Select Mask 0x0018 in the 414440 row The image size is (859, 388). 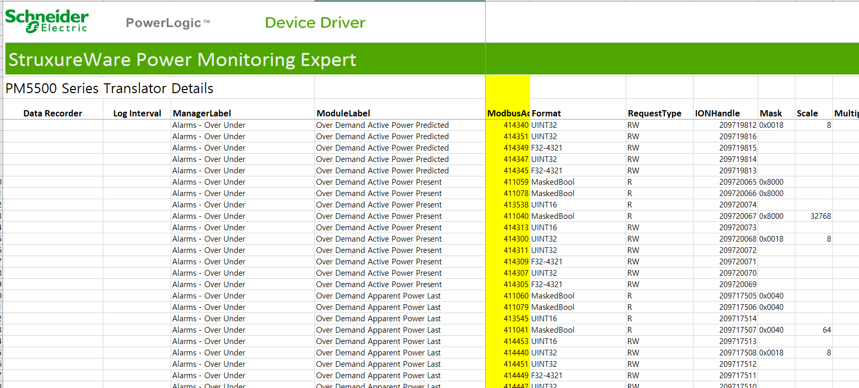pyautogui.click(x=776, y=353)
